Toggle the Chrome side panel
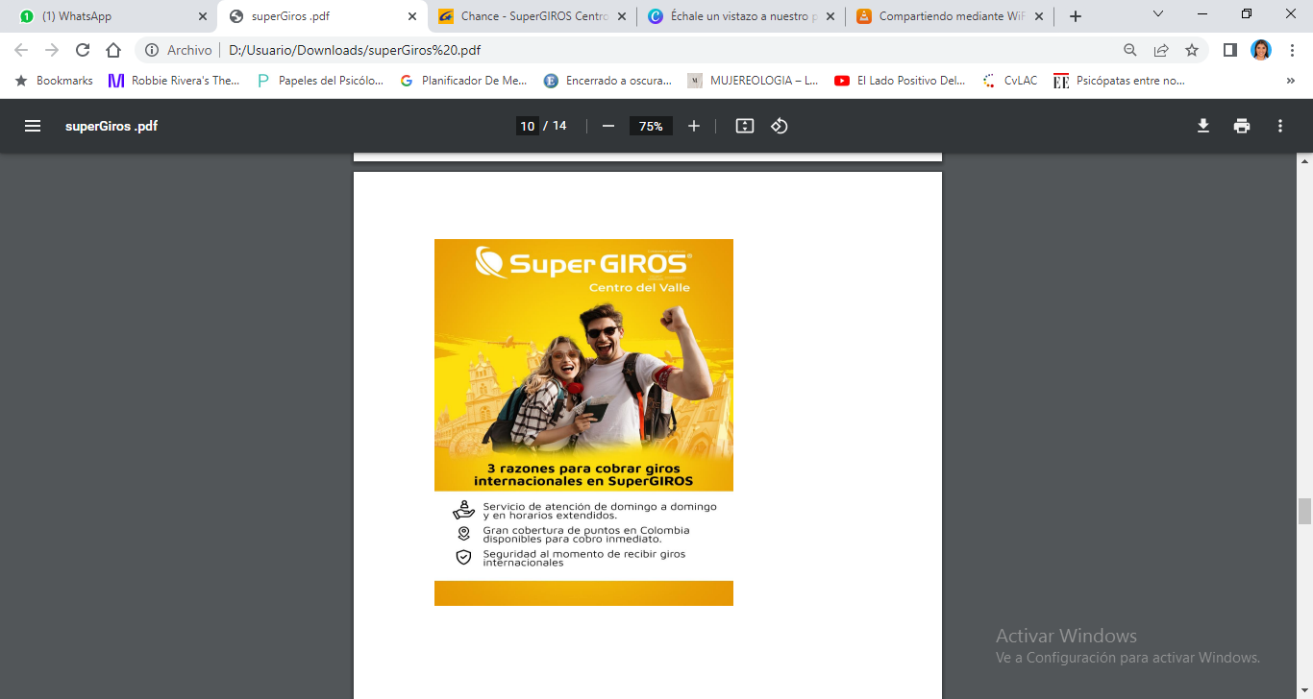The width and height of the screenshot is (1313, 699). click(x=1229, y=50)
